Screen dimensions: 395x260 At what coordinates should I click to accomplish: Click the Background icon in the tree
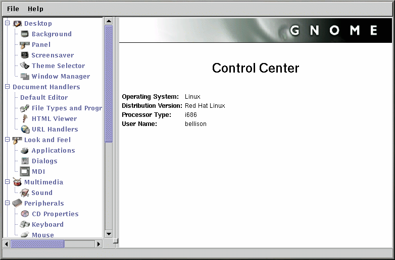[x=25, y=34]
